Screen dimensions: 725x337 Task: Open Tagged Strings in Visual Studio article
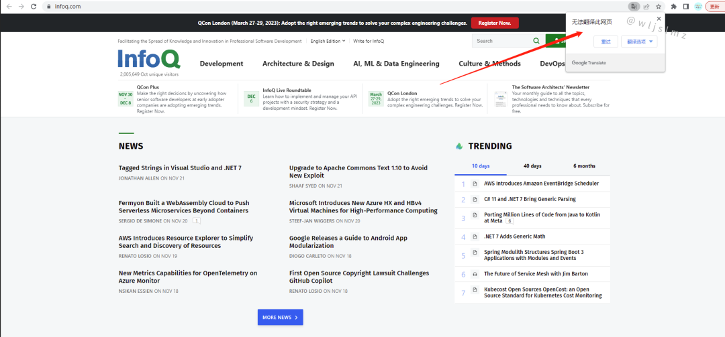180,168
